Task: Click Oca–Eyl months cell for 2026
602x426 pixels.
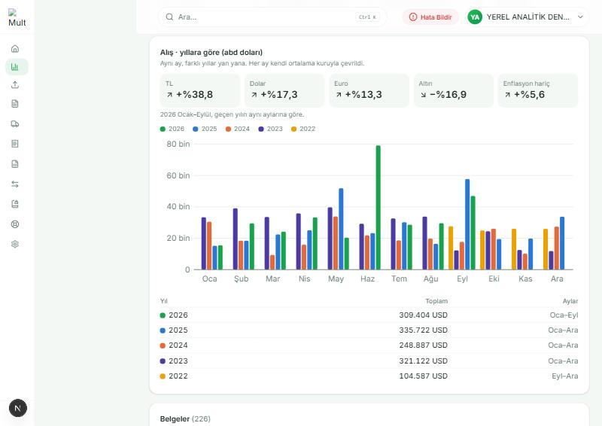Action: (564, 315)
